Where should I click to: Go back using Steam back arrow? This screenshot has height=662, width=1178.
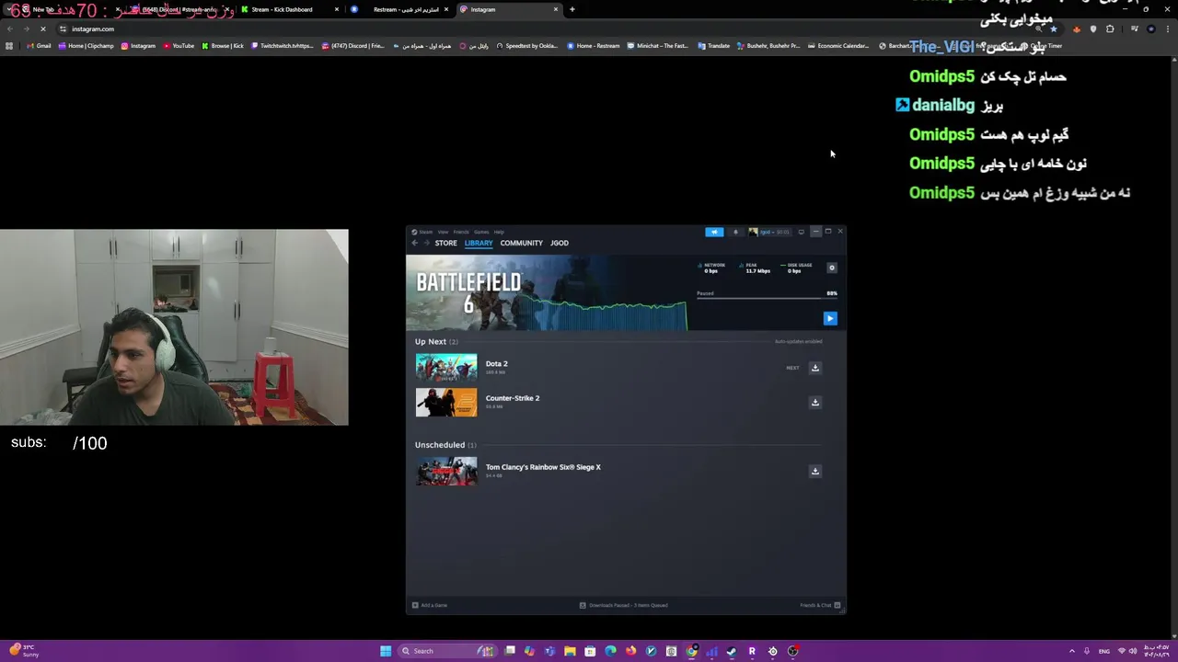click(414, 243)
